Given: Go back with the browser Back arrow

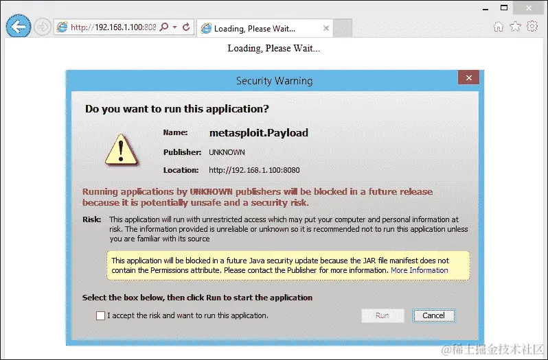Looking at the screenshot, I should (x=18, y=26).
